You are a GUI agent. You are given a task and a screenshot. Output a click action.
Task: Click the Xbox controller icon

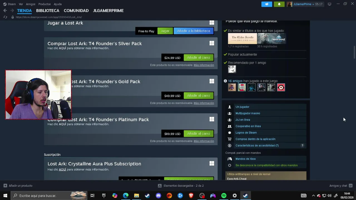tap(229, 159)
